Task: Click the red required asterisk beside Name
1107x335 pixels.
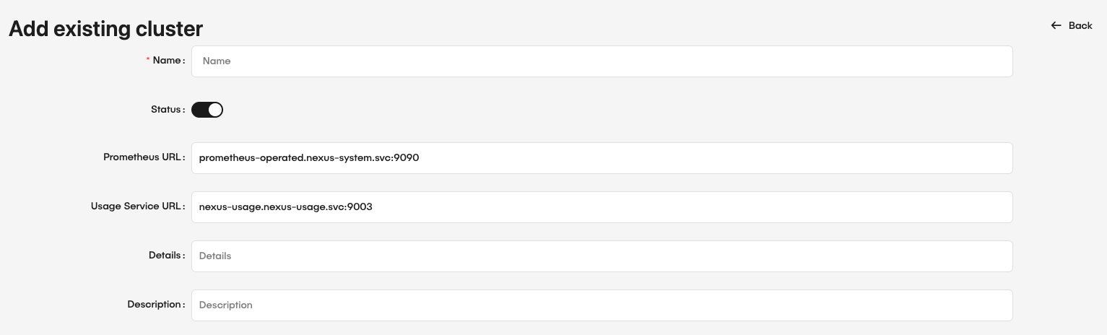Action: (148, 61)
